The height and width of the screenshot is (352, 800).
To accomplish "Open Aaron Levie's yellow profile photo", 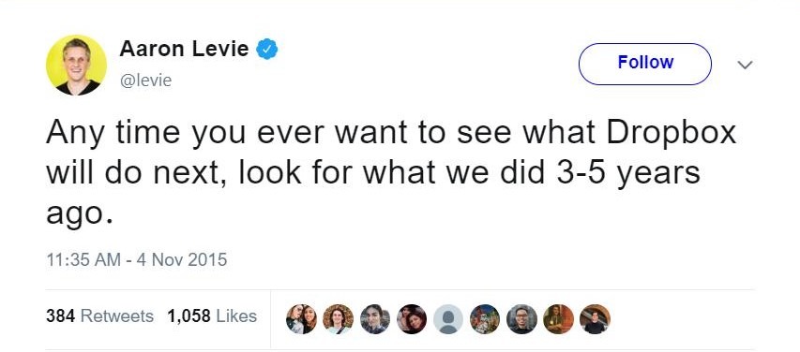I will (77, 66).
